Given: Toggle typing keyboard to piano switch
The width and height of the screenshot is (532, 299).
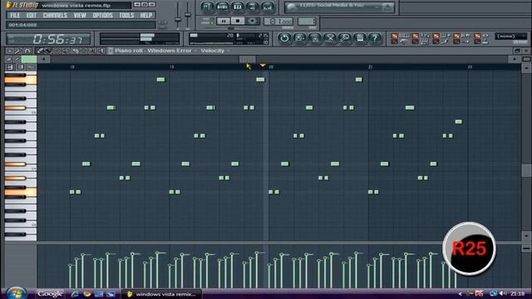Looking at the screenshot, I should coord(394,36).
